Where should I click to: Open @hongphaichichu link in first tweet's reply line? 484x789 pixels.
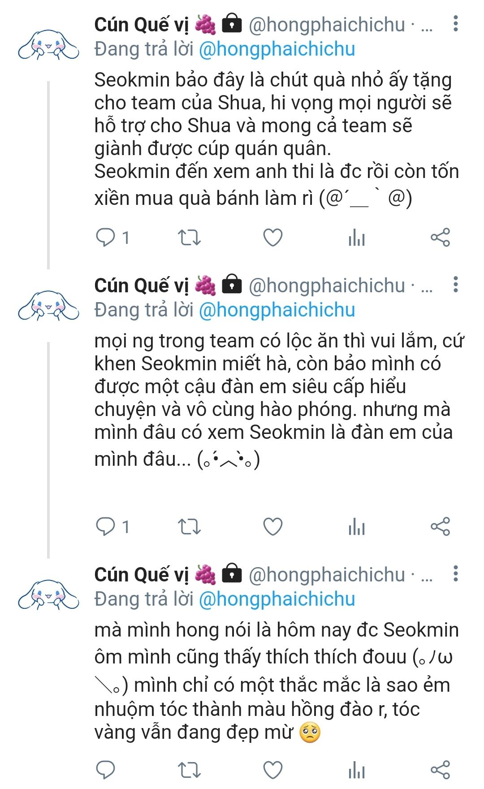(277, 49)
